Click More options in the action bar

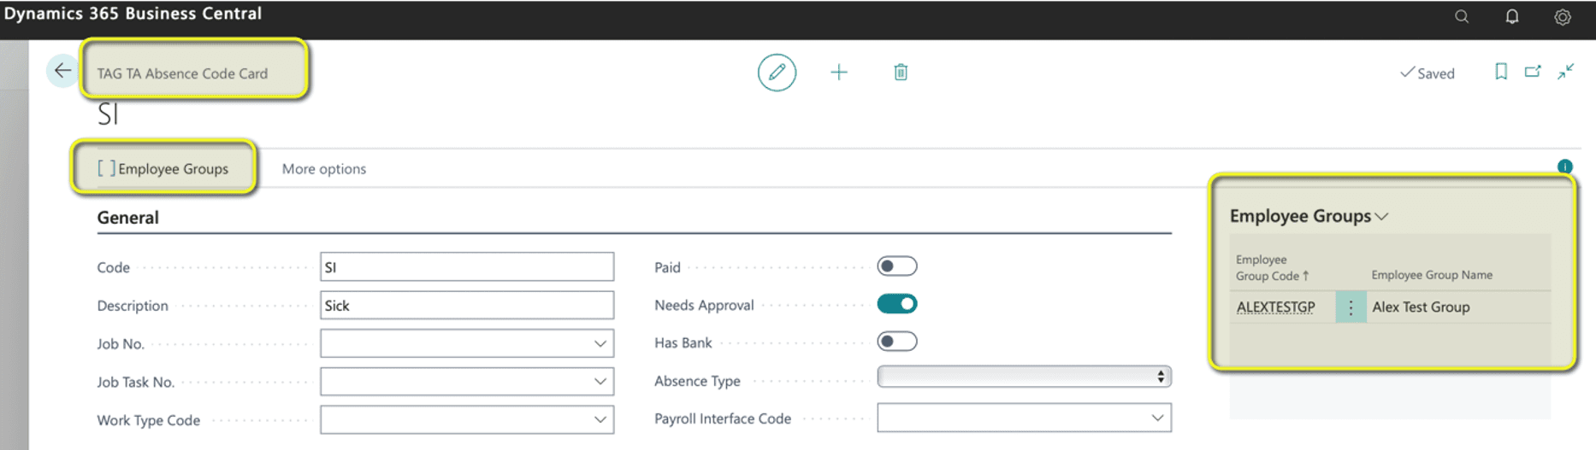pos(324,169)
